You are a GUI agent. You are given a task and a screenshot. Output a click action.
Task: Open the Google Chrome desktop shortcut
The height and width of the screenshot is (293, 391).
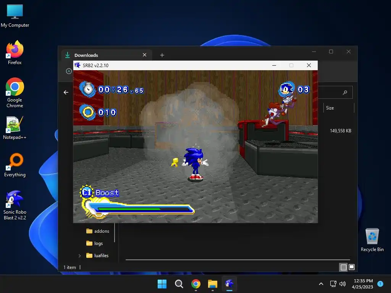coord(15,93)
